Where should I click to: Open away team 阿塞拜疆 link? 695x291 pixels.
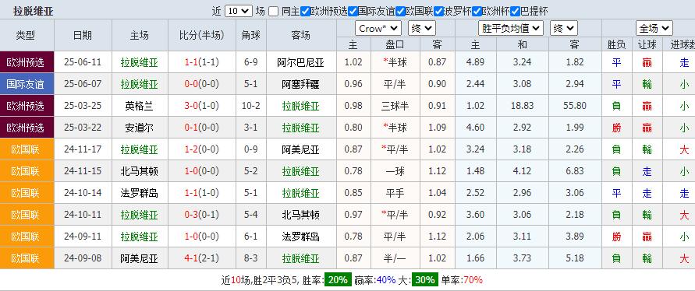301,84
